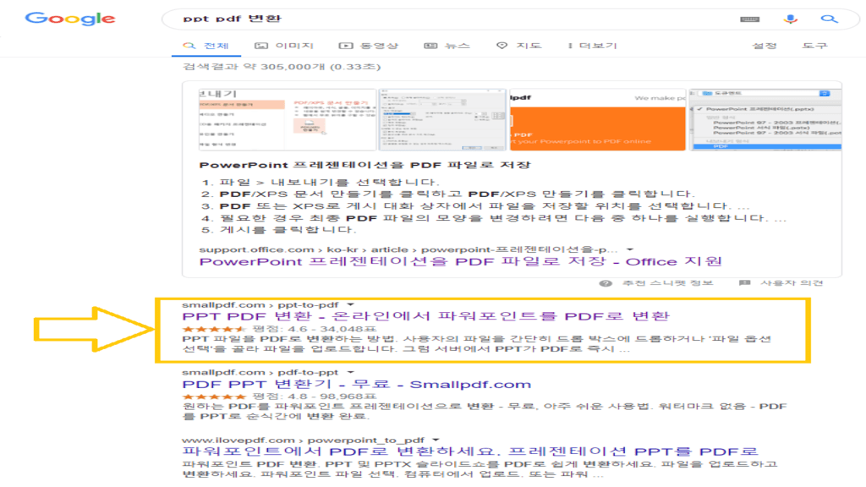Open 설정 settings menu
This screenshot has width=866, height=487.
click(x=765, y=46)
